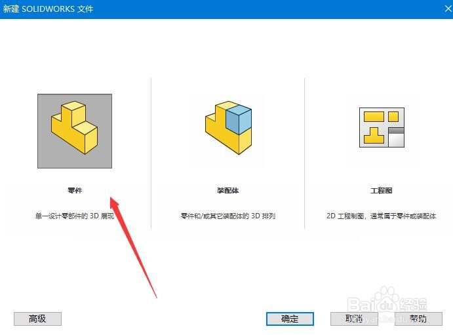Click description '零件和/或其它装配体的 3D 排列'
Viewport: 453px width, 335px height.
pyautogui.click(x=228, y=216)
